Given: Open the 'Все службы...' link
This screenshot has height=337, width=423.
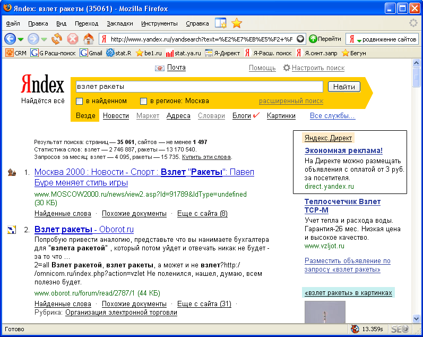Looking at the screenshot, I should point(332,116).
